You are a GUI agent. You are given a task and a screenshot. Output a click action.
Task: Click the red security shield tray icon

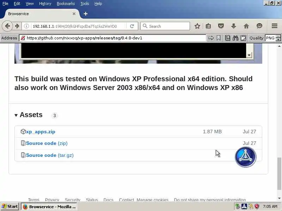pyautogui.click(x=257, y=206)
